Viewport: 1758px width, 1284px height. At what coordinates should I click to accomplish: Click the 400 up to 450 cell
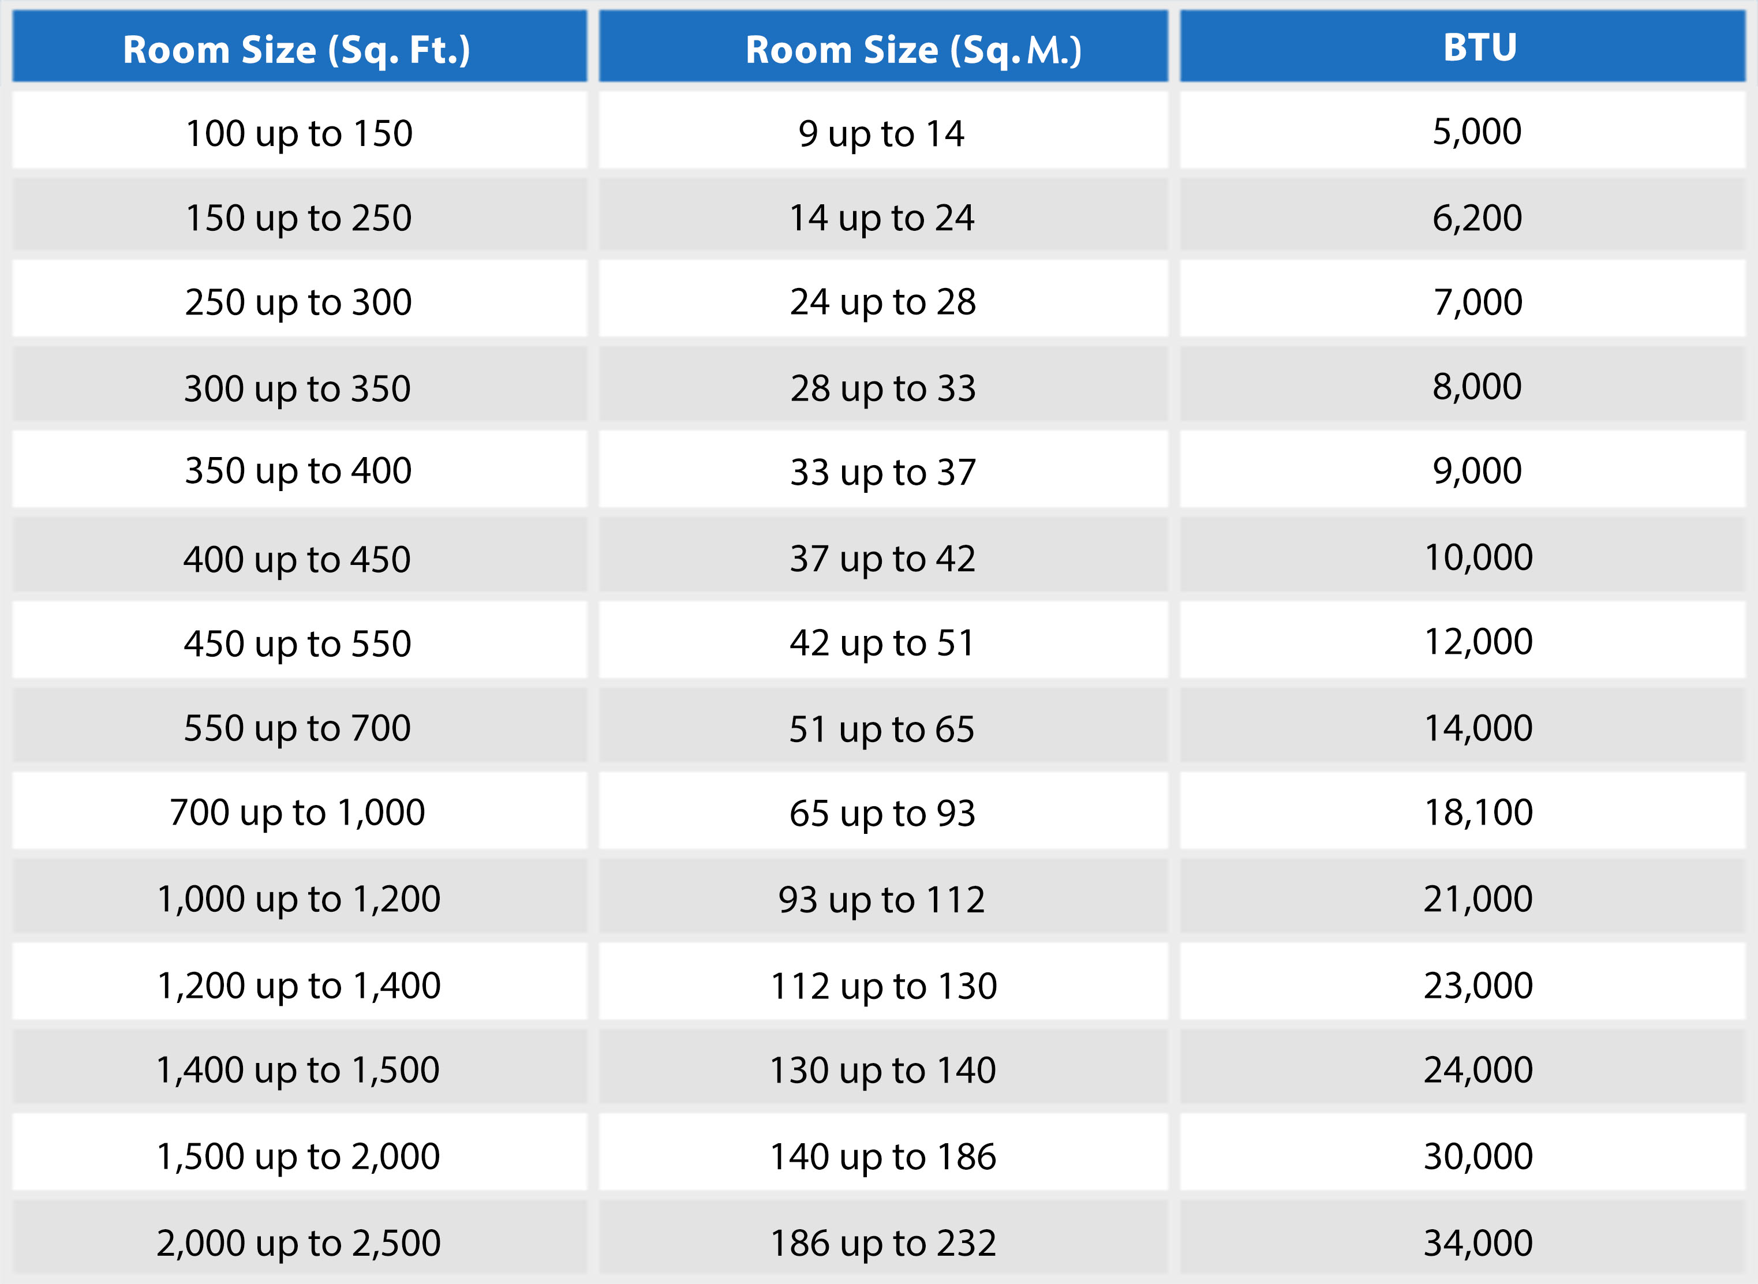(297, 559)
